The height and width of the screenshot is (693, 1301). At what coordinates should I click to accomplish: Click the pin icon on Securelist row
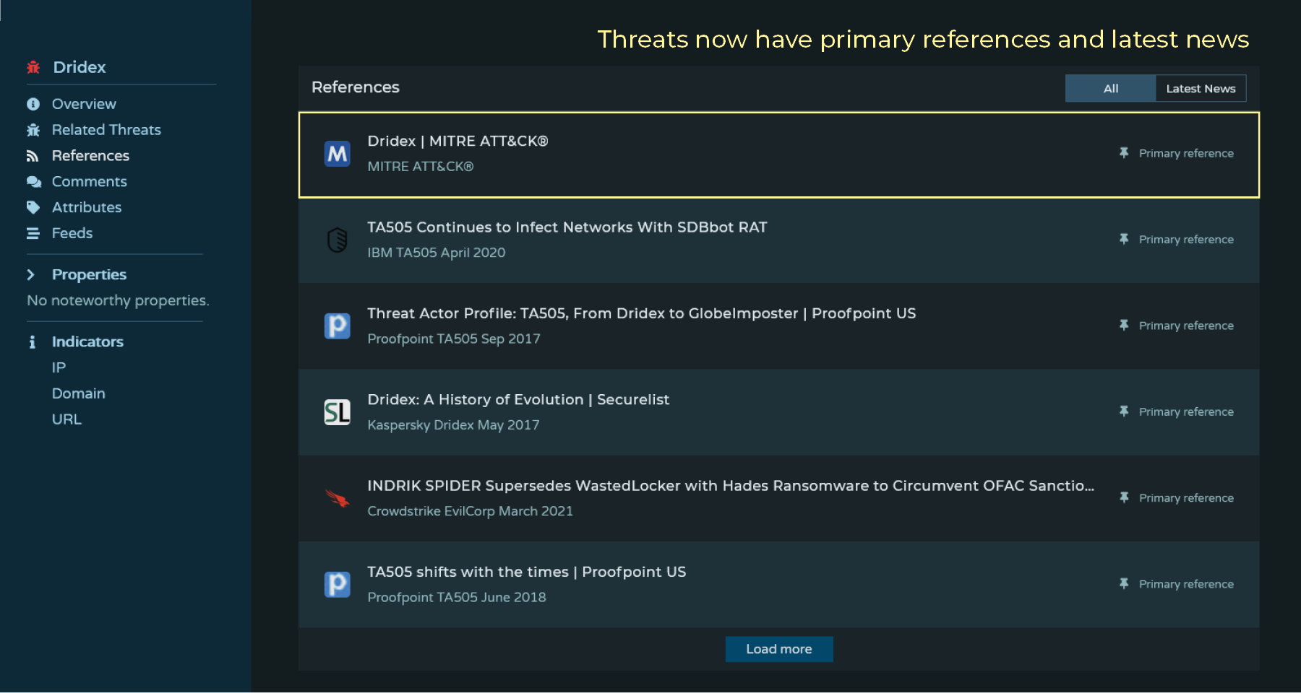1124,411
